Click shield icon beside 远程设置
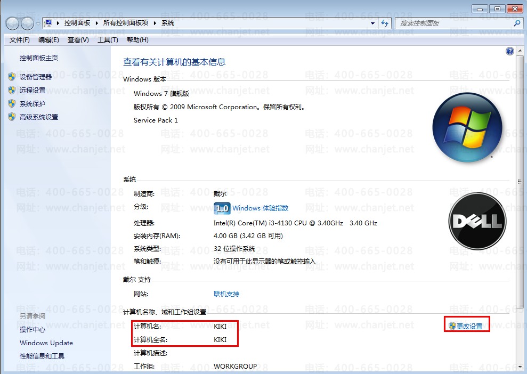The image size is (527, 374). (x=12, y=90)
